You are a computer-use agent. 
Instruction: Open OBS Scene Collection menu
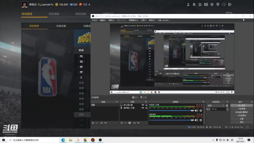(x=133, y=20)
